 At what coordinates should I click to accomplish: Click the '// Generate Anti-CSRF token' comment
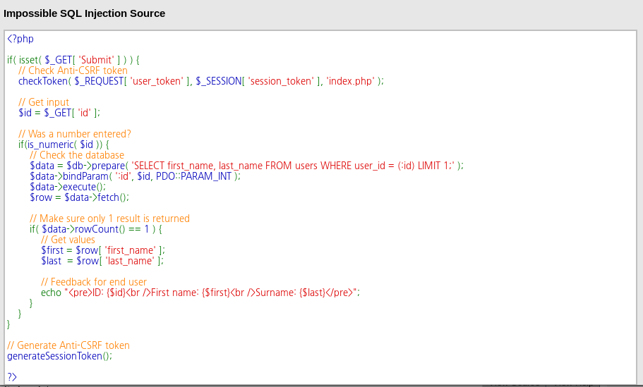coord(68,345)
